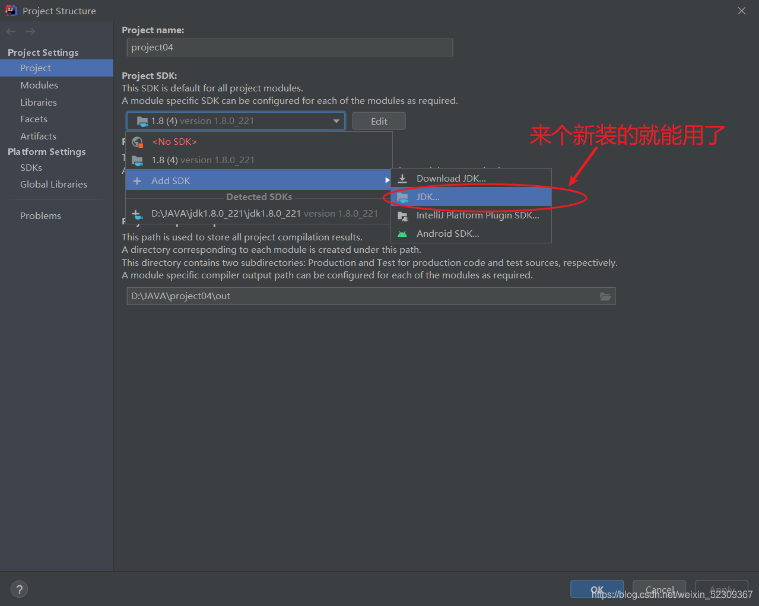Click the OK button
The image size is (759, 606).
(x=596, y=589)
